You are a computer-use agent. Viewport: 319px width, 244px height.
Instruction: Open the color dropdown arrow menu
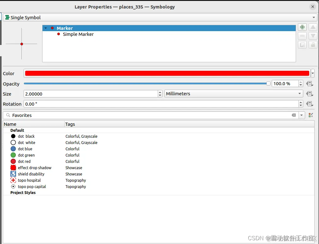[313, 73]
